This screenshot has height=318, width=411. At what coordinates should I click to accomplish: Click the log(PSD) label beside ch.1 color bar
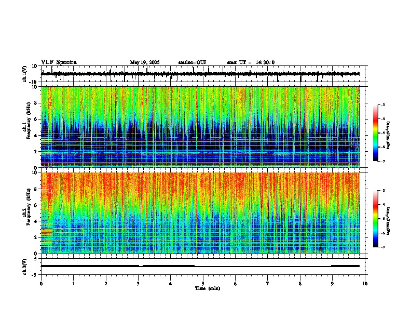[x=388, y=135]
